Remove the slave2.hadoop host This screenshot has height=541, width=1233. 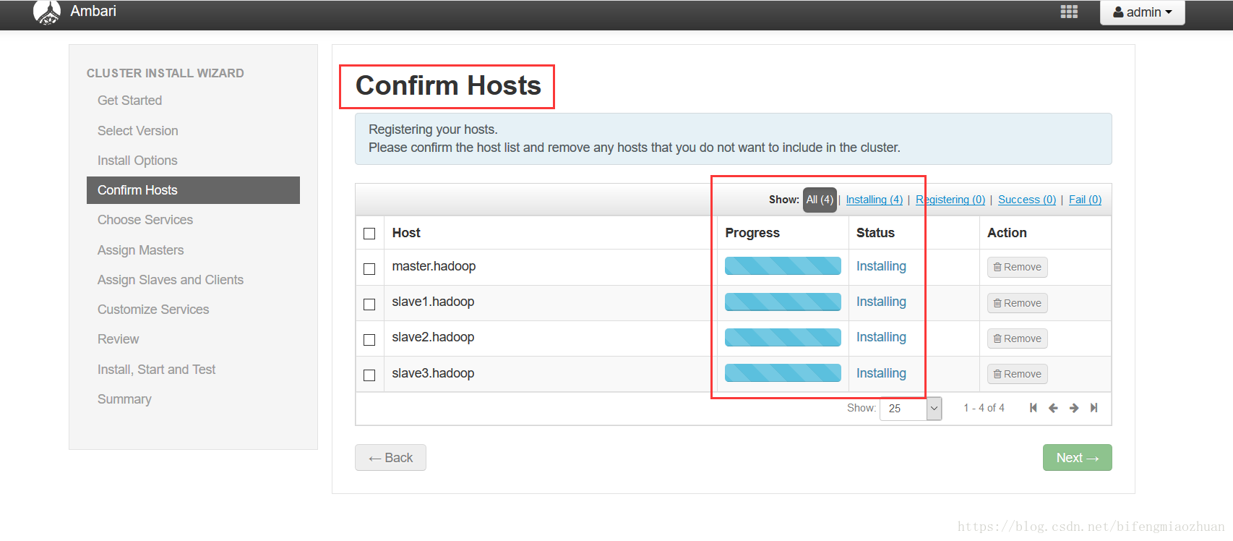(x=1018, y=338)
